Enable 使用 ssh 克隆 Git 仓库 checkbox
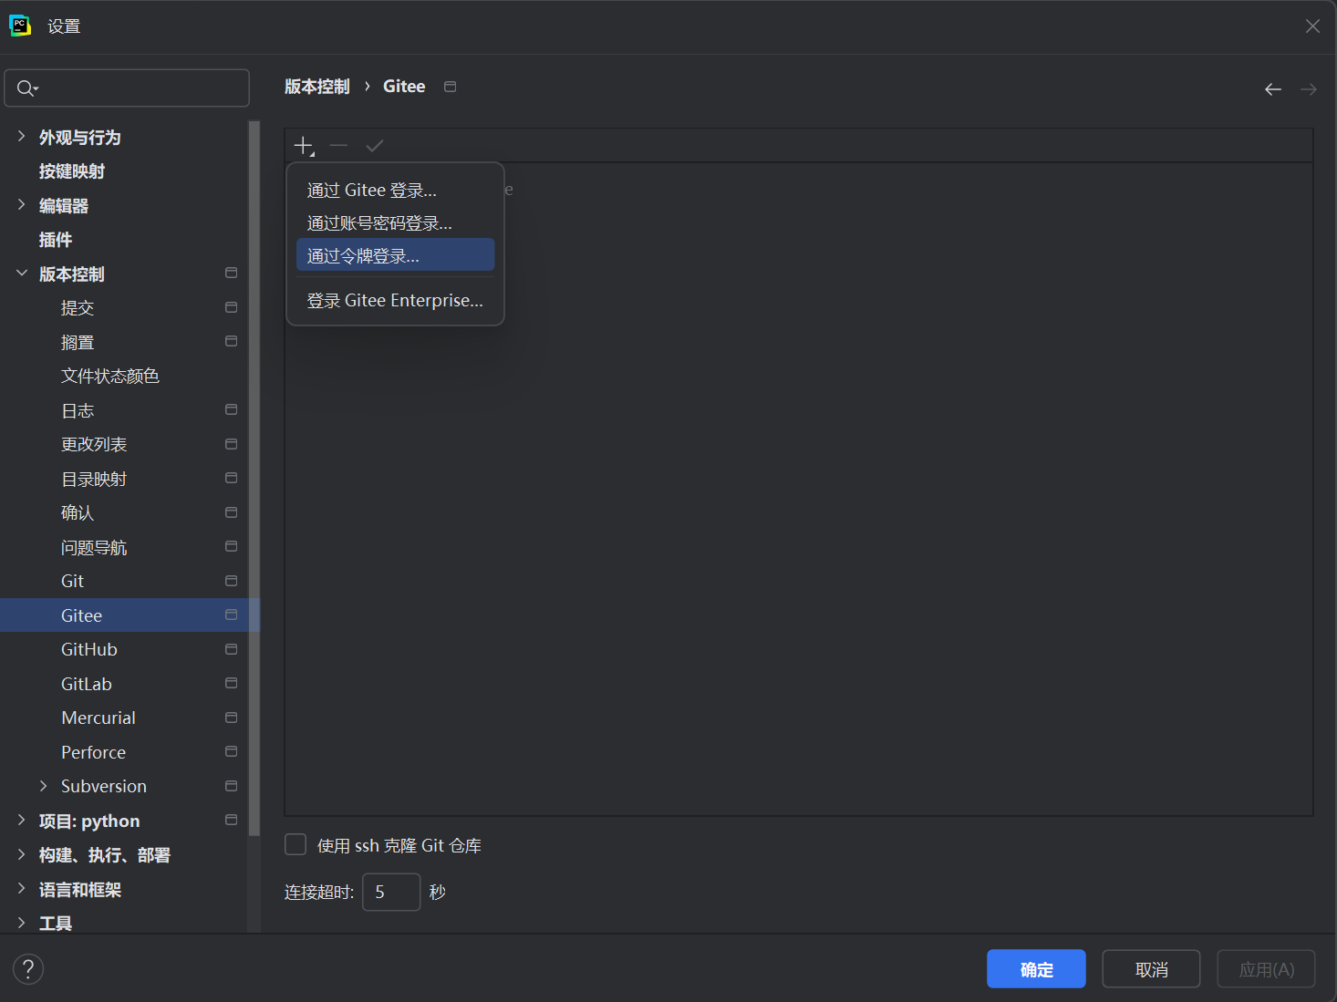The height and width of the screenshot is (1002, 1337). click(295, 844)
